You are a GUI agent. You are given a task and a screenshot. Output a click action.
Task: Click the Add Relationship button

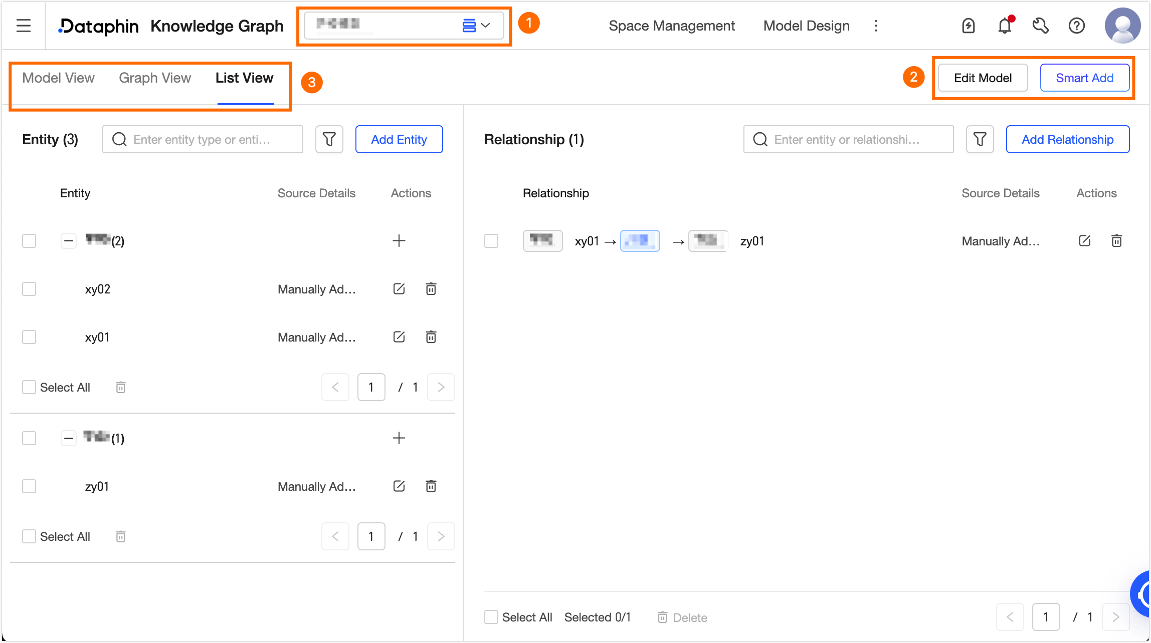click(x=1068, y=139)
